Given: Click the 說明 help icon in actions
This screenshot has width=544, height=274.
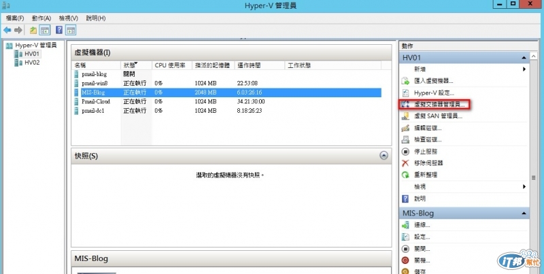Looking at the screenshot, I should (x=405, y=199).
